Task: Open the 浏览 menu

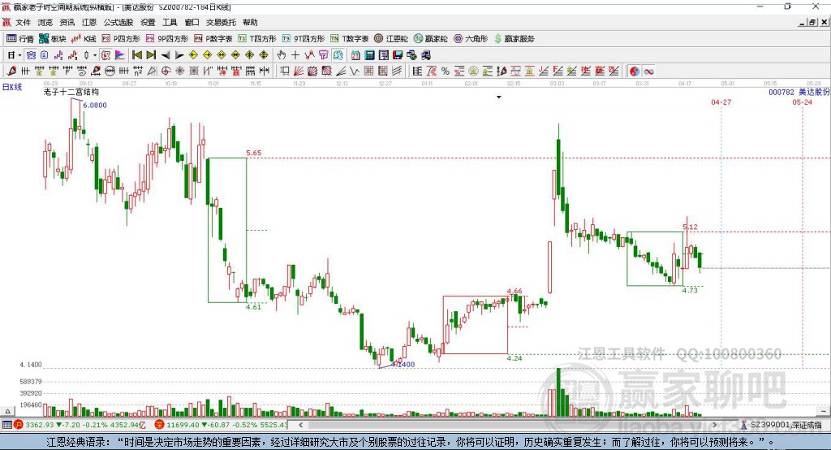Action: coord(45,22)
